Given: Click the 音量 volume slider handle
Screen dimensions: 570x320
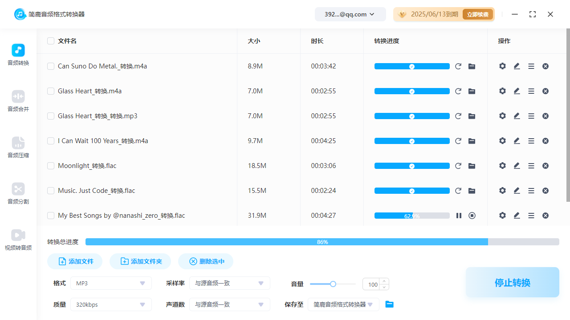Looking at the screenshot, I should [x=333, y=284].
